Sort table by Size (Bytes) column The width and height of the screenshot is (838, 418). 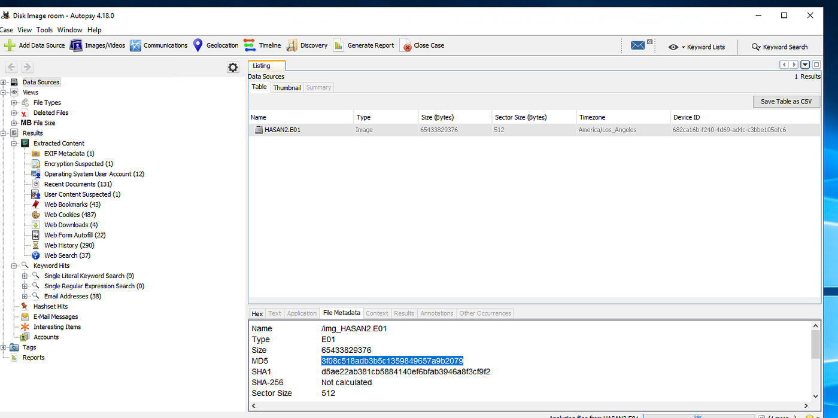[454, 117]
